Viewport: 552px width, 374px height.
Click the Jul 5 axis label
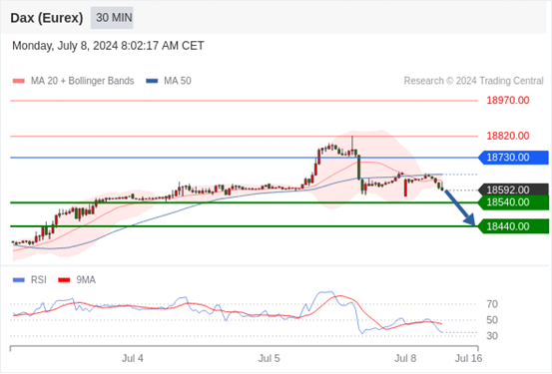click(x=270, y=358)
